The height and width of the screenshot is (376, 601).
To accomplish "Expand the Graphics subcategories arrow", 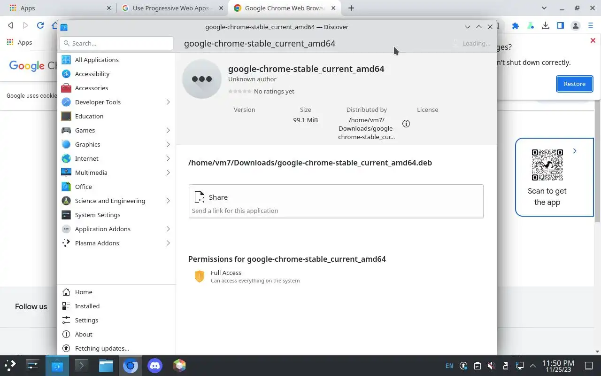I will coord(168,144).
